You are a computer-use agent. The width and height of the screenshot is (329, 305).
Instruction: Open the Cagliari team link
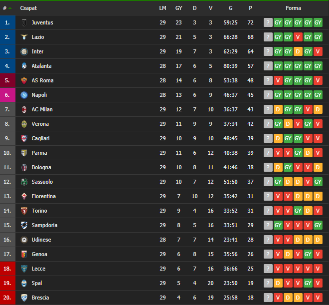[x=41, y=138]
